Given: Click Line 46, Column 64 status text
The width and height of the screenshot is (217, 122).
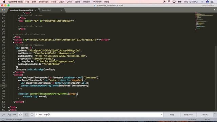Looking at the screenshot, I should pyautogui.click(x=14, y=120).
